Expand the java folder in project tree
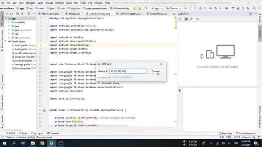The image size is (262, 147). (x=9, y=26)
